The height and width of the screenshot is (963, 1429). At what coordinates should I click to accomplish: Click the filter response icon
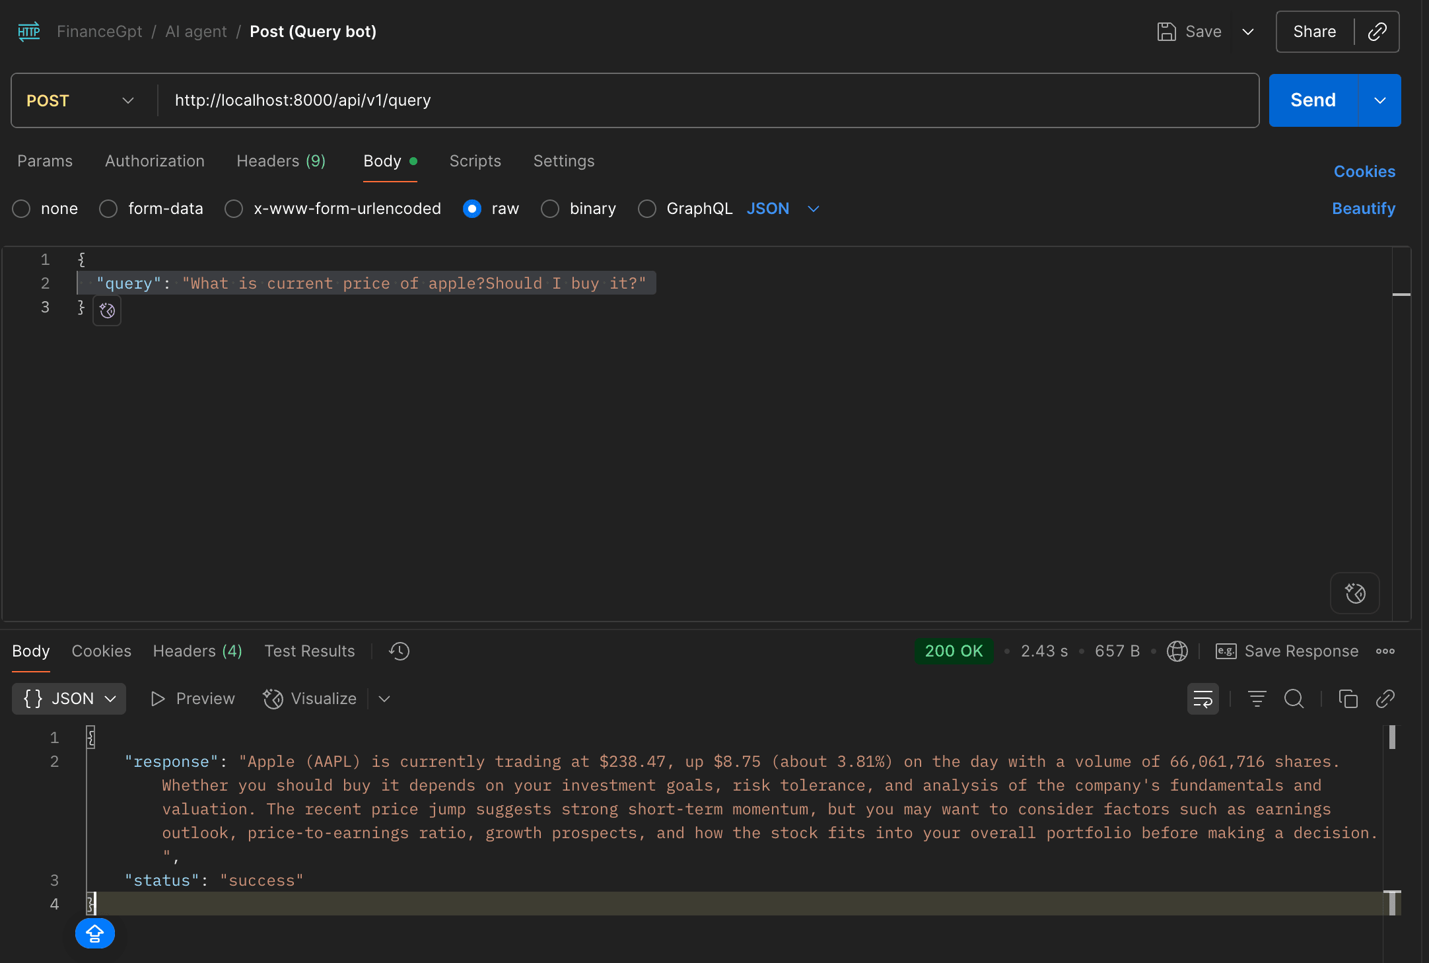[1257, 699]
